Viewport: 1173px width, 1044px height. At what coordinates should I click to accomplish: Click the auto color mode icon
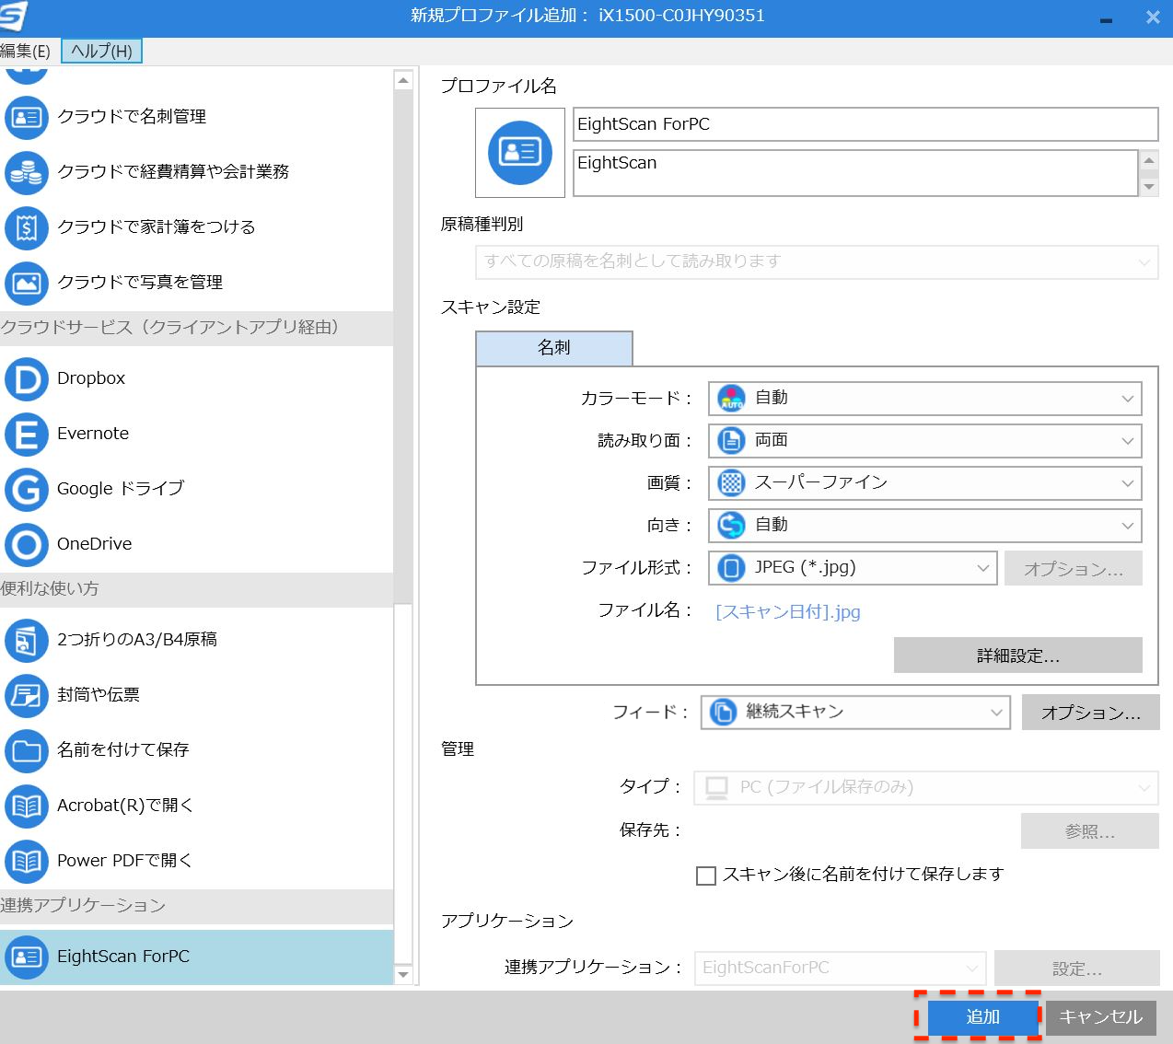[x=731, y=399]
